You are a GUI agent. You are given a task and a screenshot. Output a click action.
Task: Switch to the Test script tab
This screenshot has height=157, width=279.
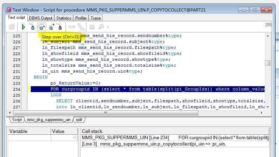[16, 17]
